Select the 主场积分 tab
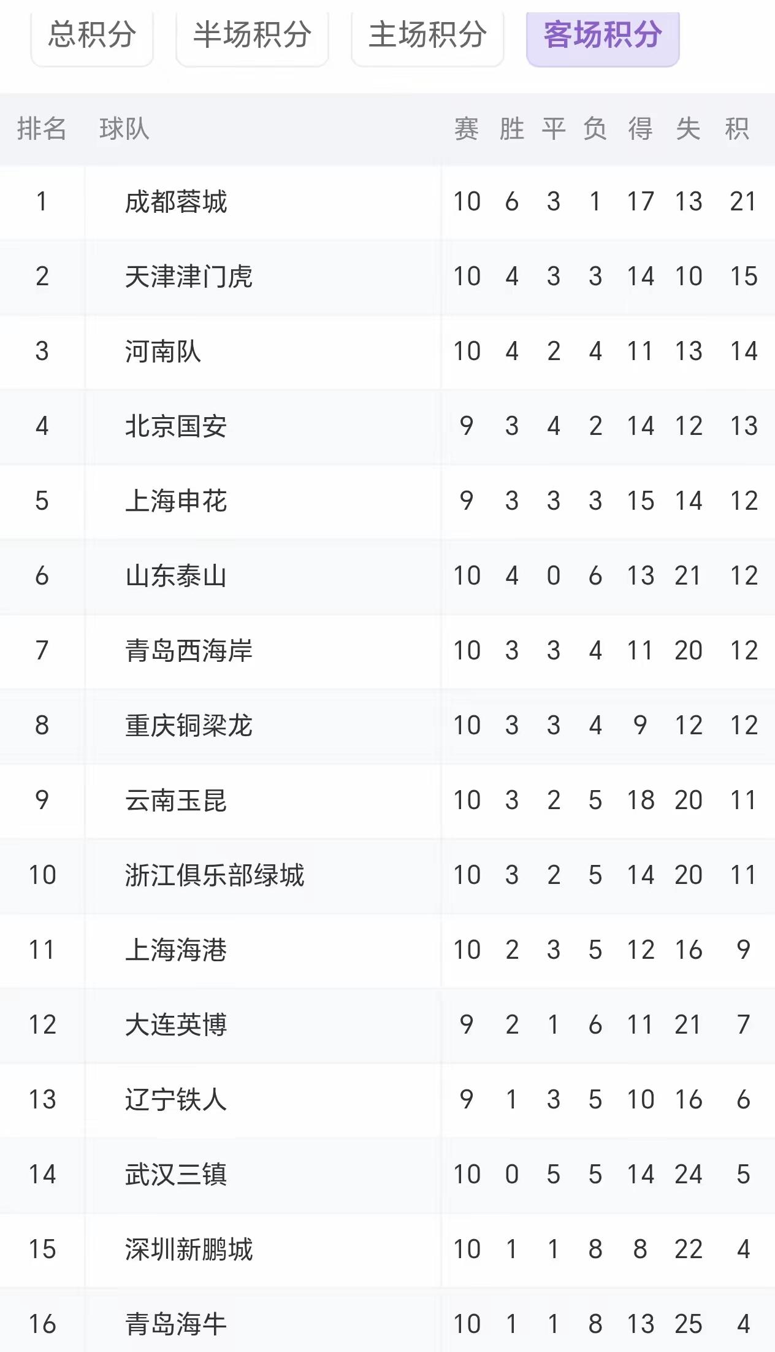 (427, 36)
